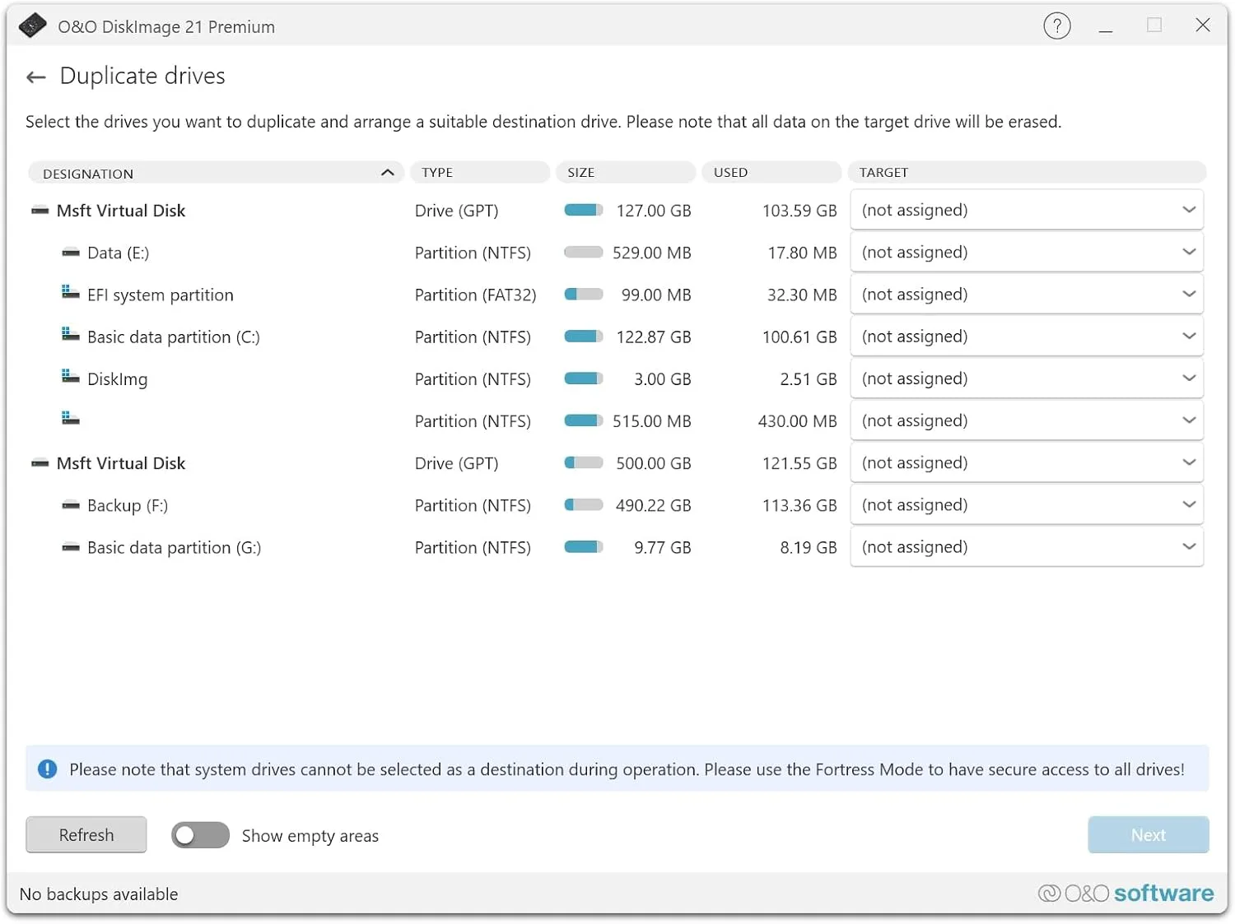Click the partition icon beside Backup (F:)

(x=70, y=504)
